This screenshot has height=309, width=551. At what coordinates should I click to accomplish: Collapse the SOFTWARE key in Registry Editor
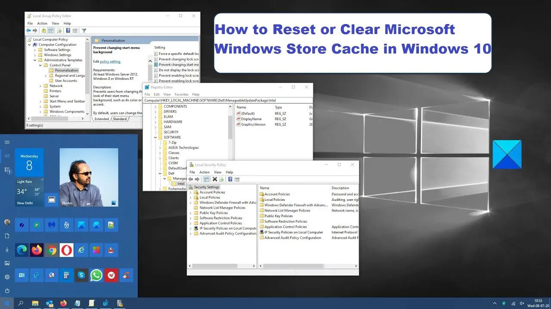pos(155,137)
